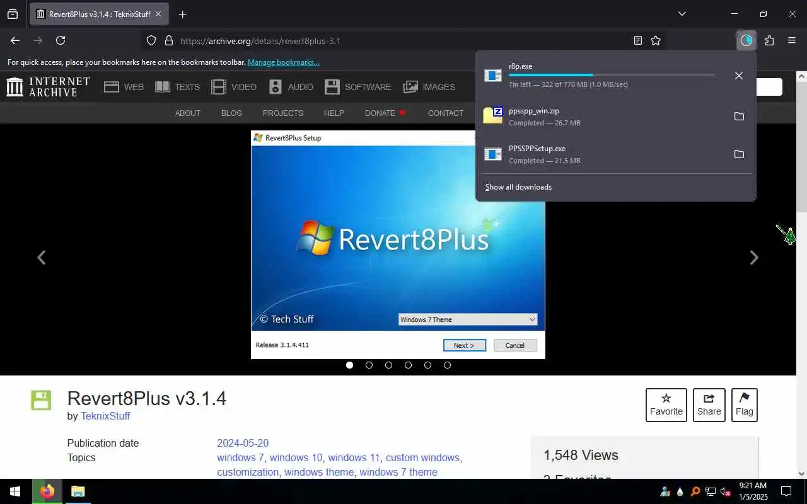The width and height of the screenshot is (807, 504).
Task: Click the PROJECTS nav link
Action: tap(283, 113)
